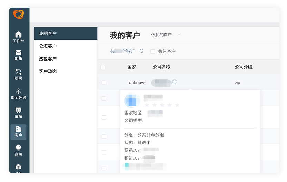Click the blurred company avatar in popup
The width and height of the screenshot is (287, 182).
pyautogui.click(x=132, y=100)
